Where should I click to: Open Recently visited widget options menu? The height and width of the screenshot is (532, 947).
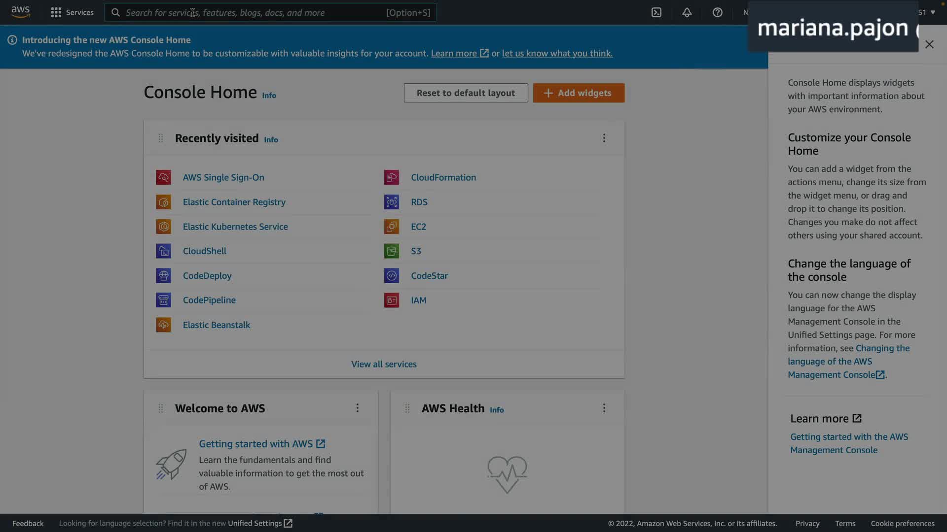(x=604, y=138)
